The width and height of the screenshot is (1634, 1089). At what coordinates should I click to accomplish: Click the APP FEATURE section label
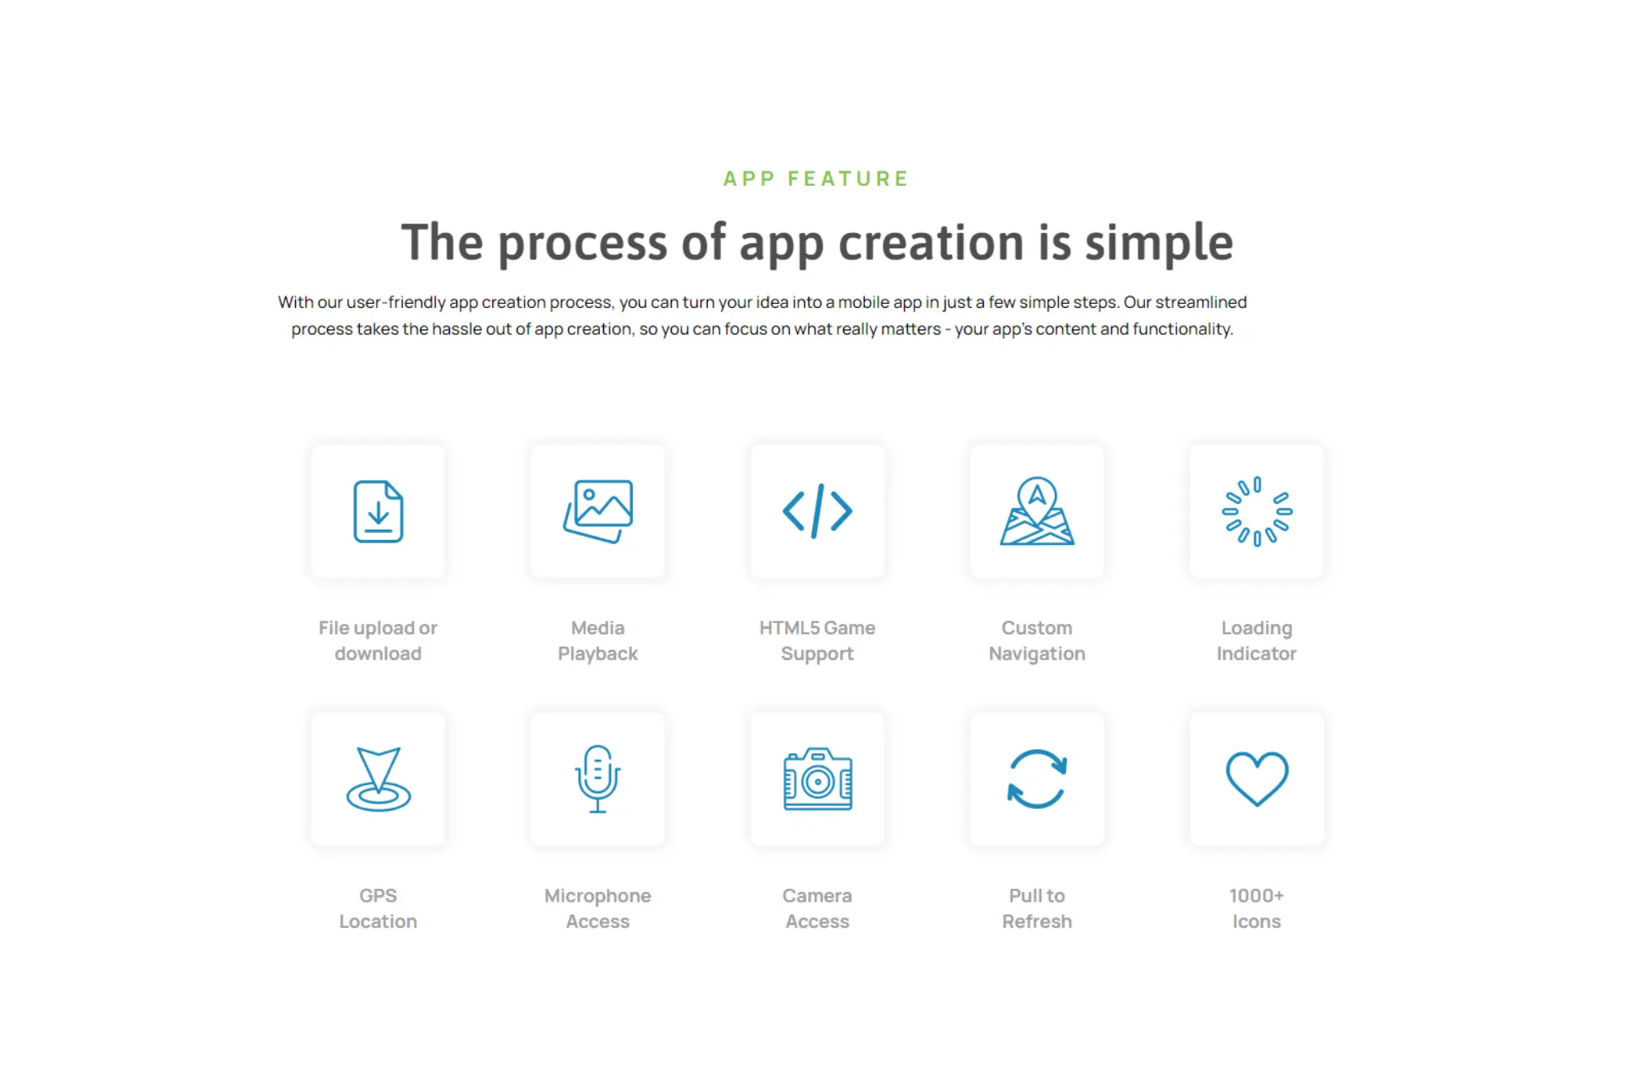click(816, 180)
